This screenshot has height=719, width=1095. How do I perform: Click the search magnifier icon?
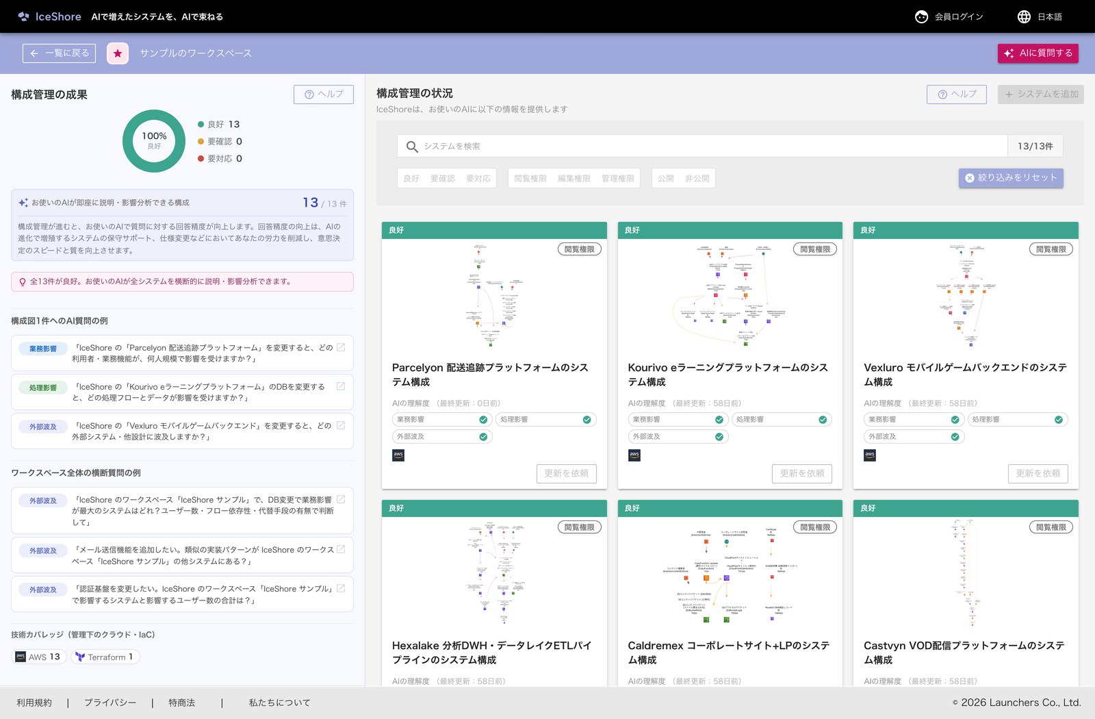click(412, 147)
